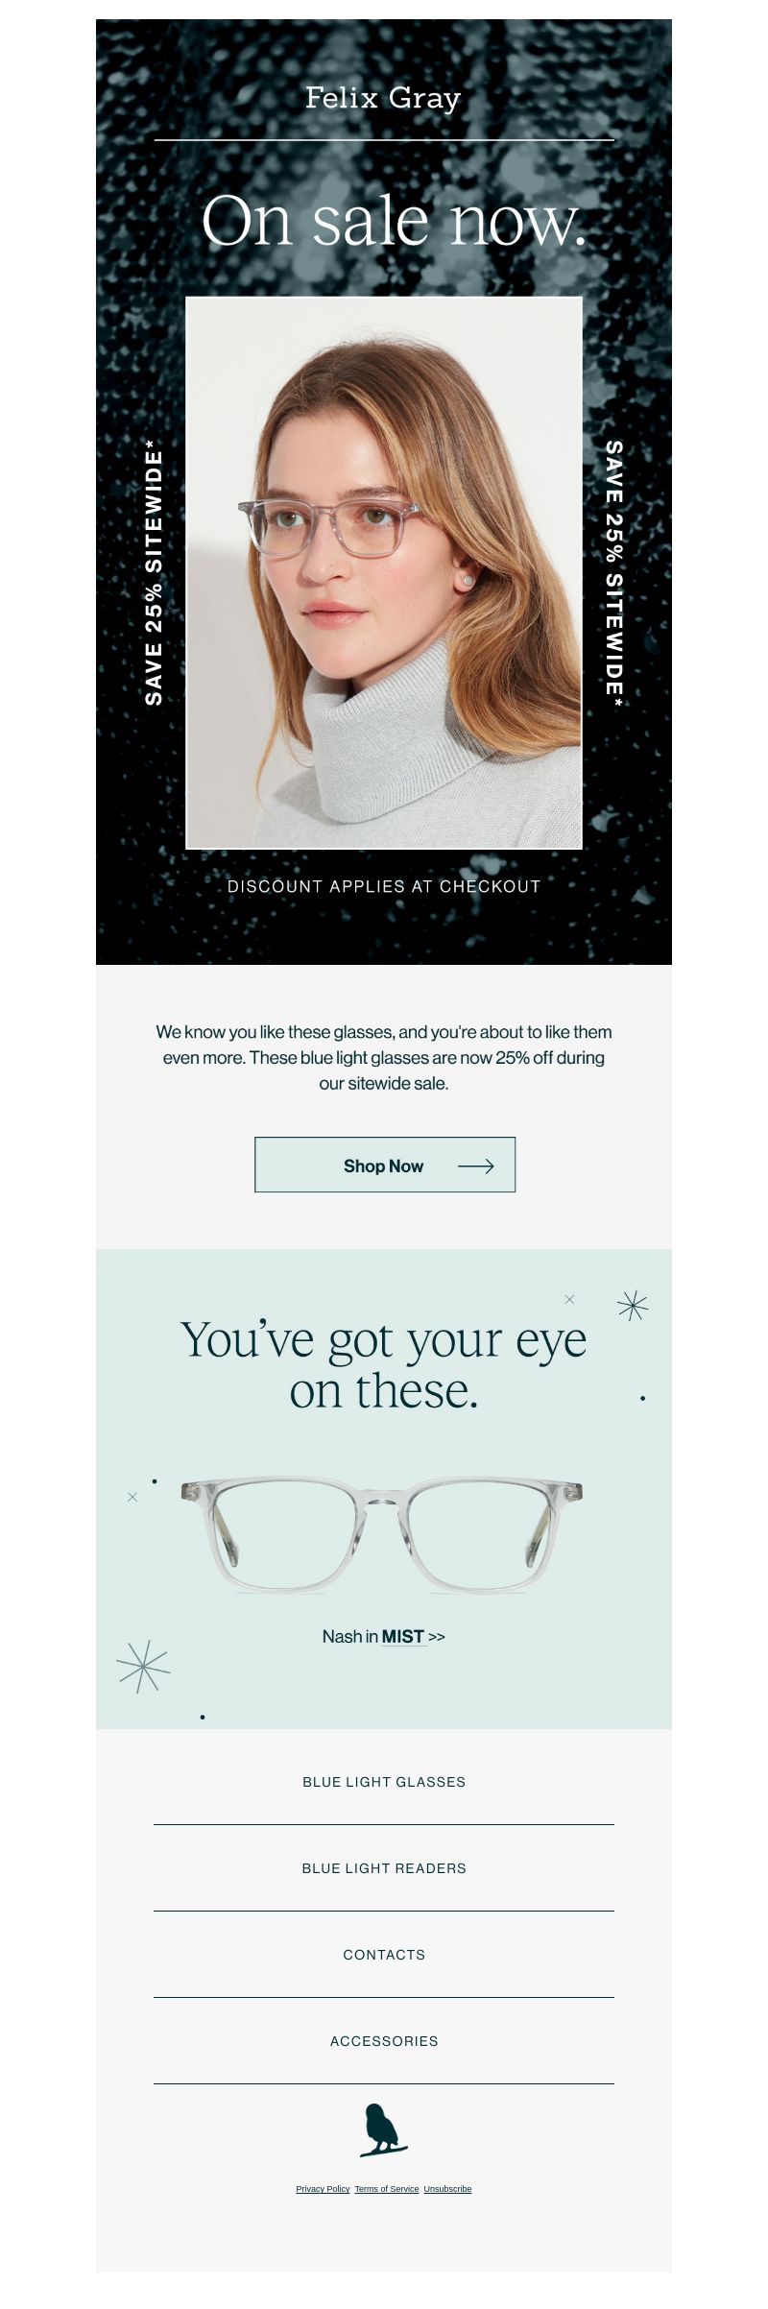The image size is (768, 2309).
Task: Click the large starburst icon at teal section bottom-left
Action: 143,1666
